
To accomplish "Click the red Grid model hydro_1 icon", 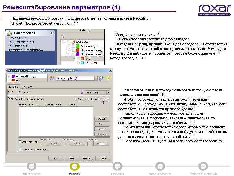I will (78, 50).
